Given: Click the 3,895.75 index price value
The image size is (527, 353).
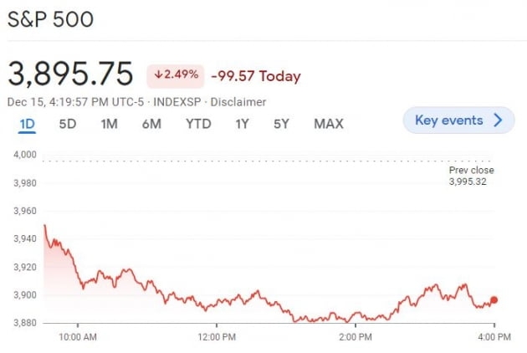Looking at the screenshot, I should [x=70, y=75].
